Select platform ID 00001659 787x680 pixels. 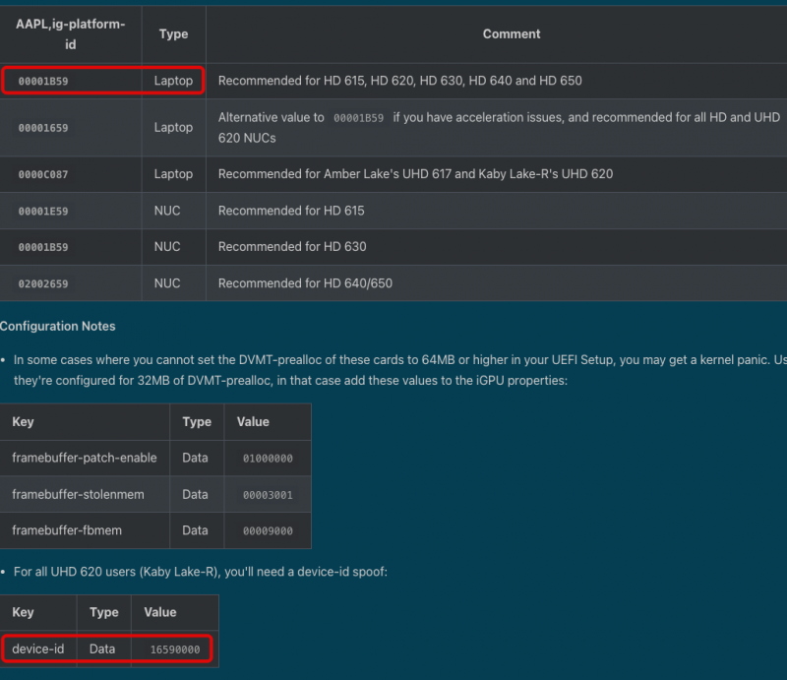(43, 128)
